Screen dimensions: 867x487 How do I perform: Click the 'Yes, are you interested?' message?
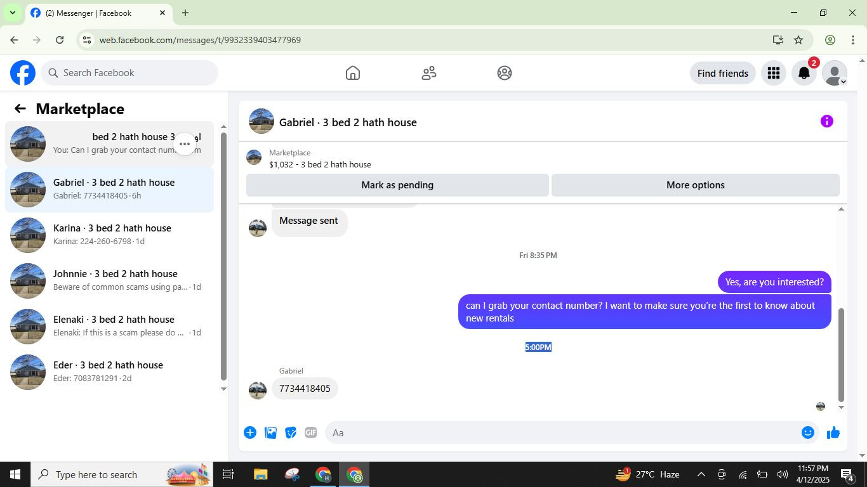774,282
